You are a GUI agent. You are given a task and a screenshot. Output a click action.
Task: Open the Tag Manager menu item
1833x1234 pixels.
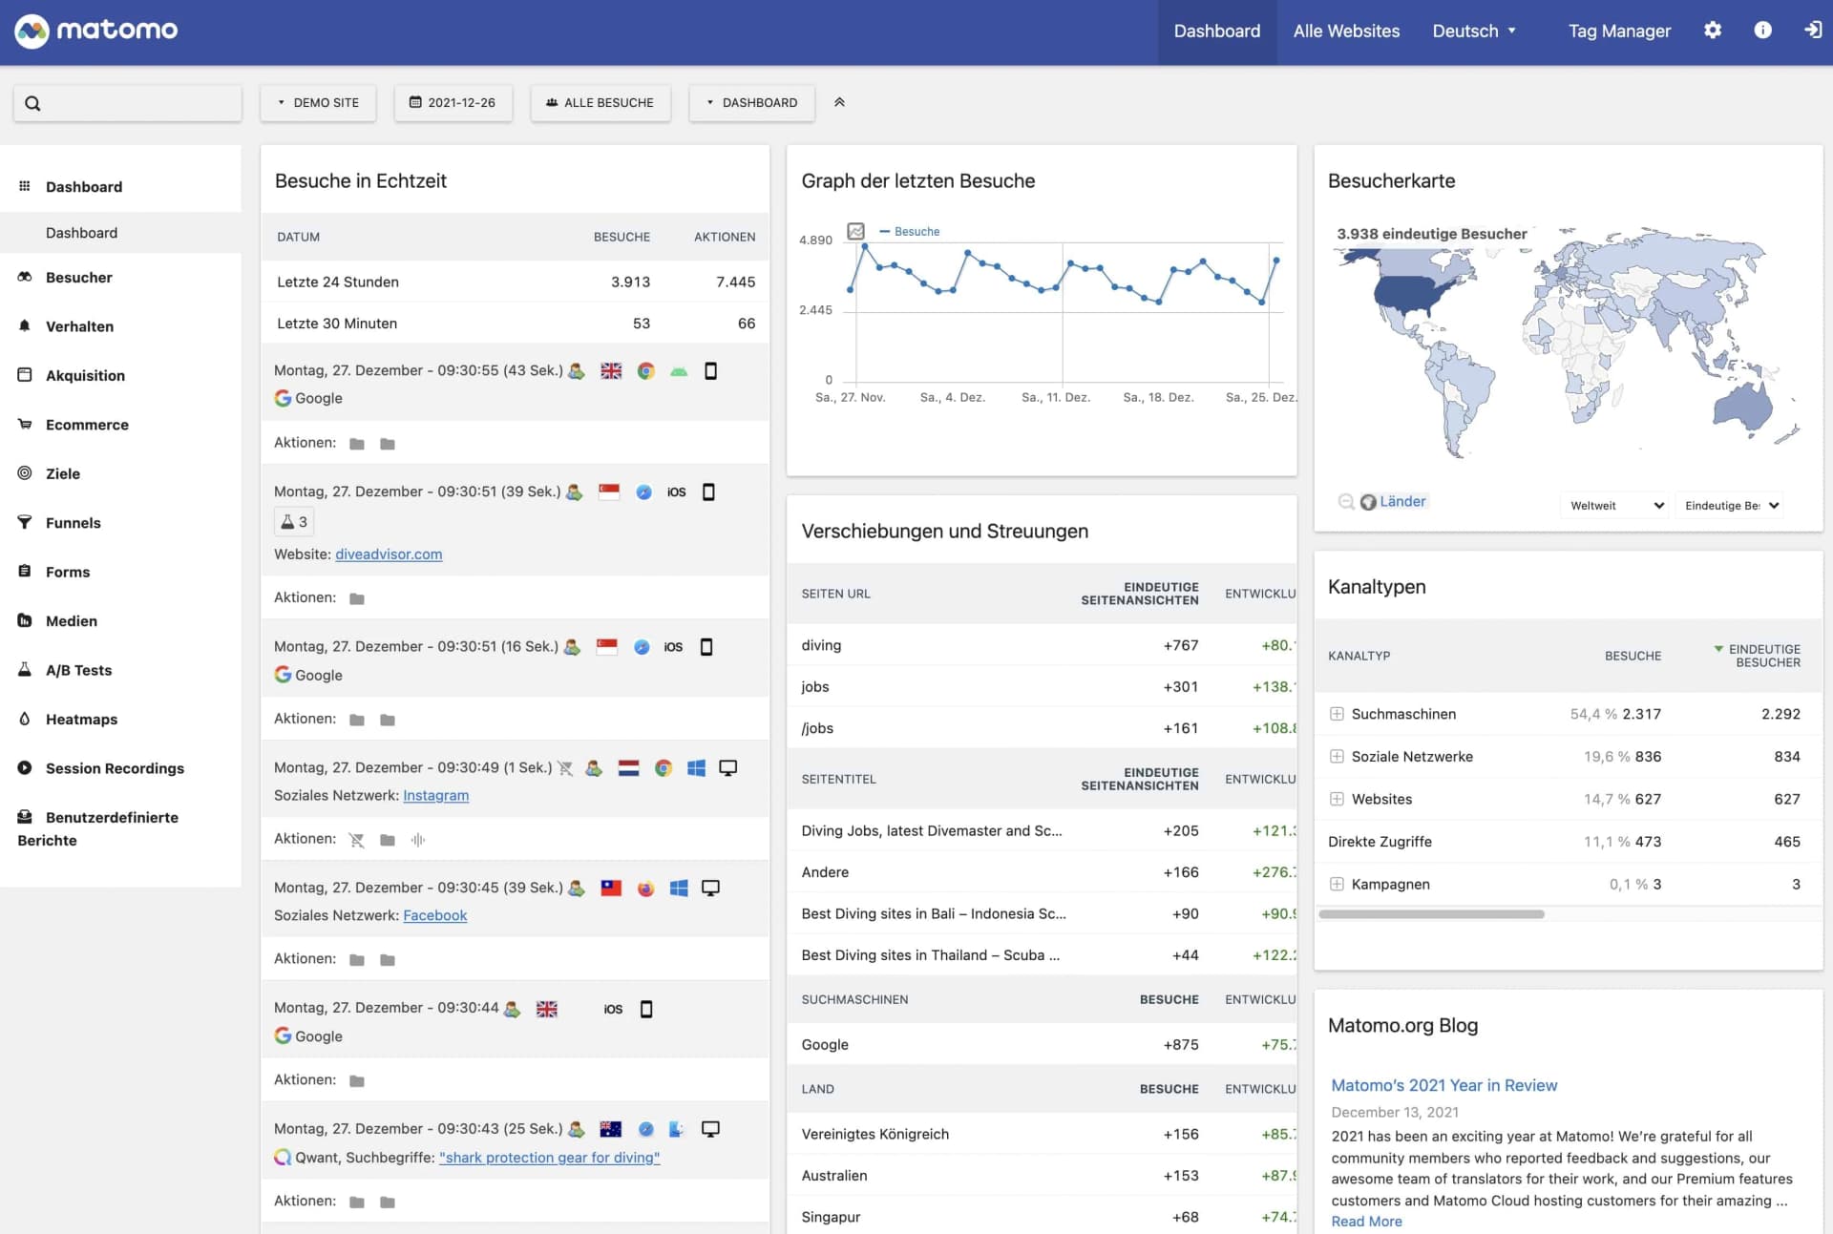[x=1619, y=31]
